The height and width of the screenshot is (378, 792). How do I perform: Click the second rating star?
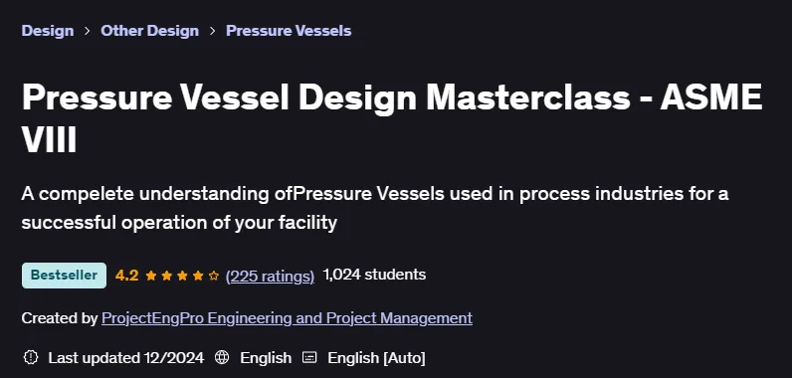[167, 276]
